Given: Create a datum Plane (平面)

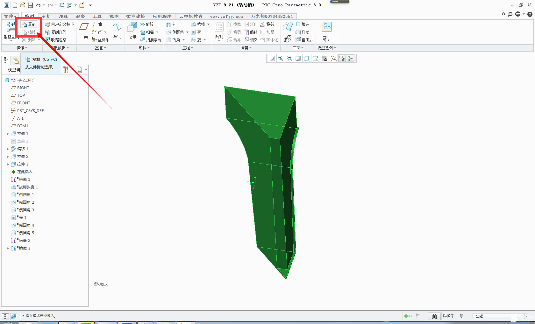Looking at the screenshot, I should coord(84,31).
